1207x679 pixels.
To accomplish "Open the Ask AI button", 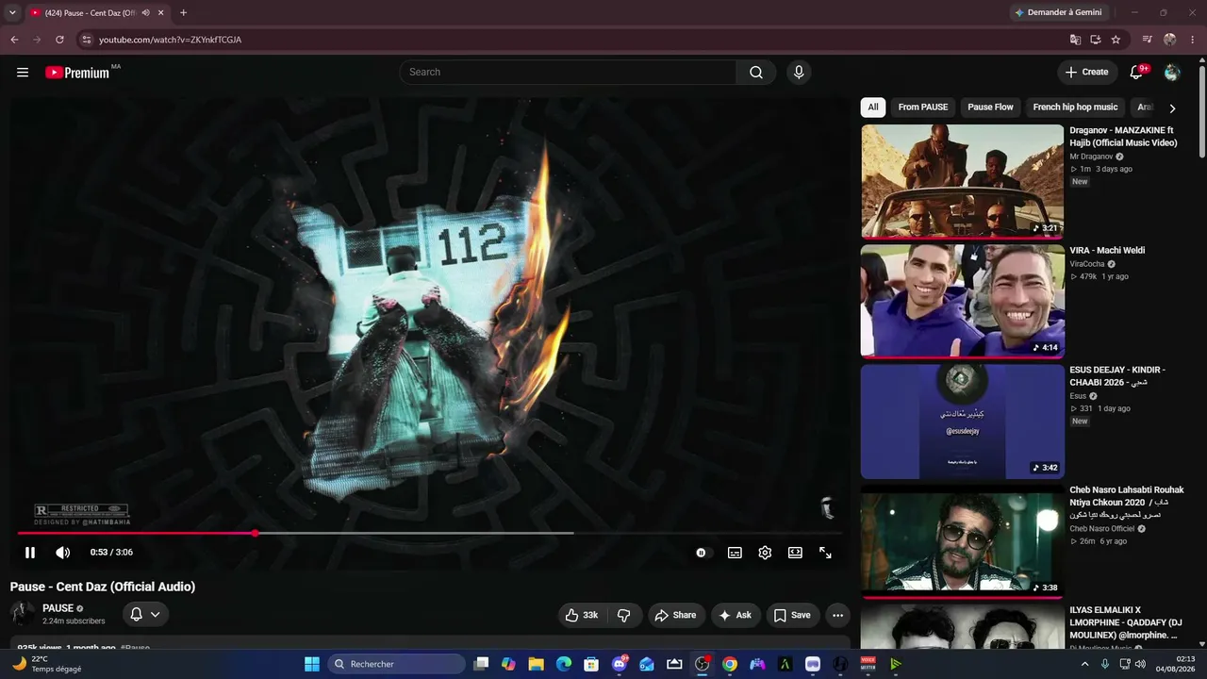I will (736, 615).
